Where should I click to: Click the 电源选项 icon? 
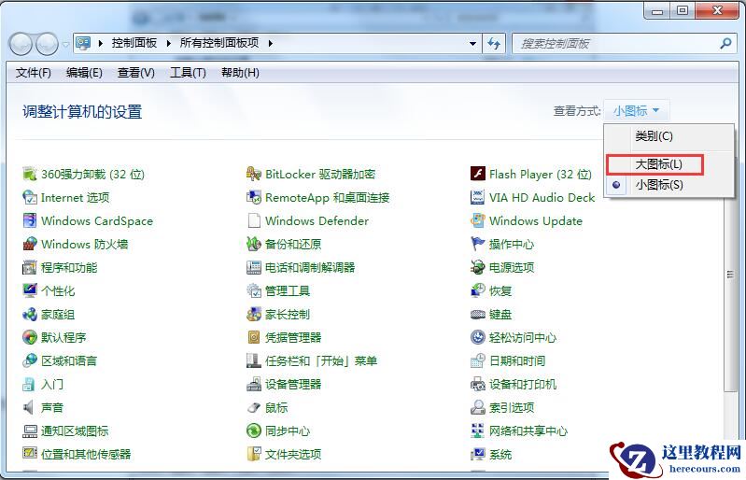(x=478, y=267)
